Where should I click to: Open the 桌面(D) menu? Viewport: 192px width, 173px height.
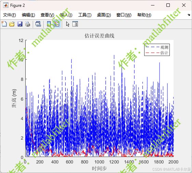(104, 15)
